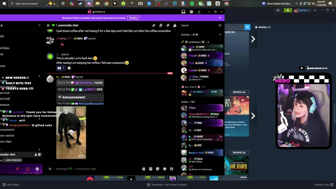Open Steam Downloads status link
Screen dimensions: 336x189
tap(167, 185)
